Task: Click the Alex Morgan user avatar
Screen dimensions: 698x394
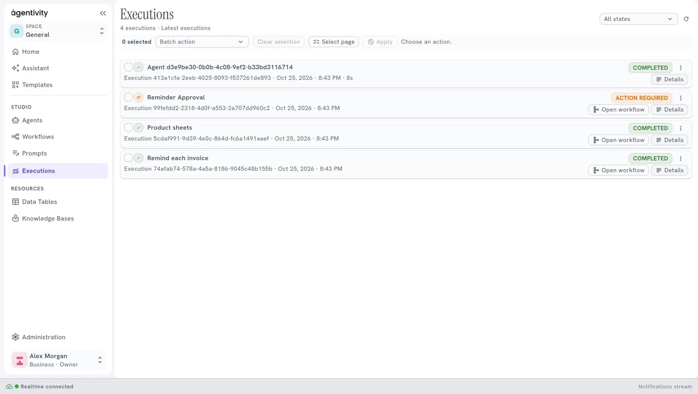Action: click(x=19, y=360)
